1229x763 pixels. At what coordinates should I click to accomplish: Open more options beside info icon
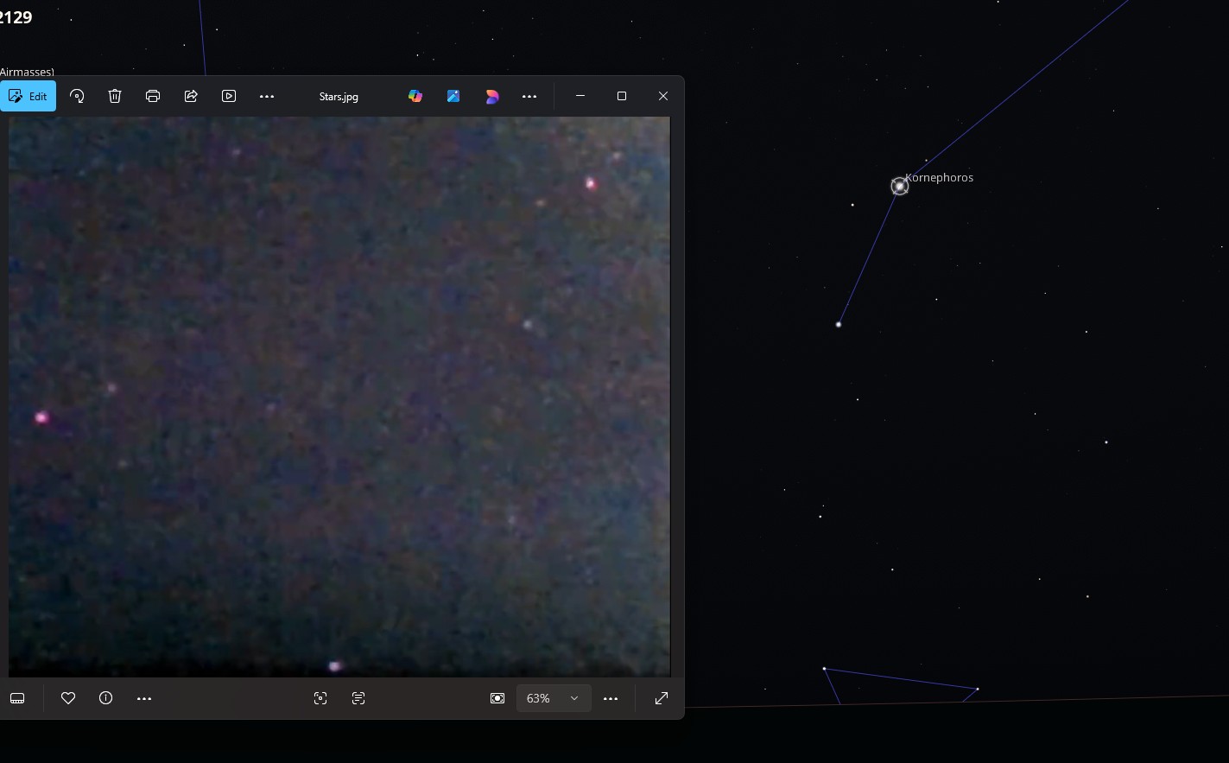pos(144,698)
